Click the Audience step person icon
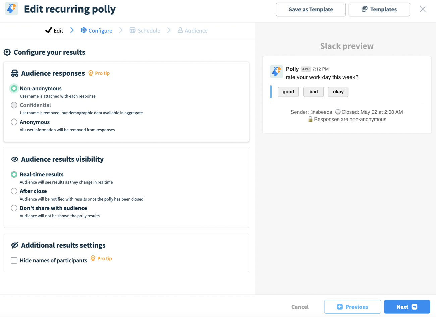Screen dimensions: 436x317 pyautogui.click(x=180, y=30)
